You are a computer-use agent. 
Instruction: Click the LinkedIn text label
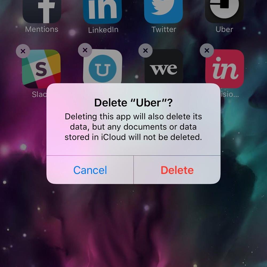point(103,30)
